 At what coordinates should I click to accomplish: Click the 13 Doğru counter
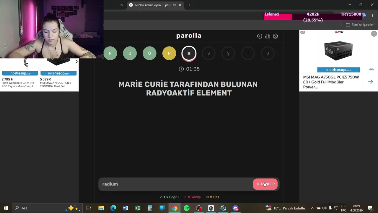[x=169, y=197]
